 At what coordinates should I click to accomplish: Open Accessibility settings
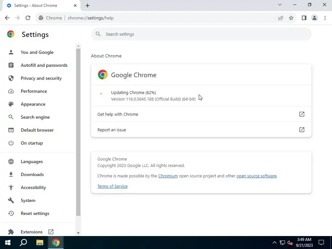[33, 187]
